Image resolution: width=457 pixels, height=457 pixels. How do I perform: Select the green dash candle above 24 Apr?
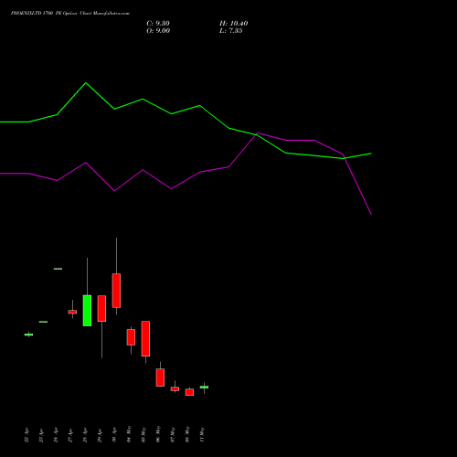coord(58,269)
